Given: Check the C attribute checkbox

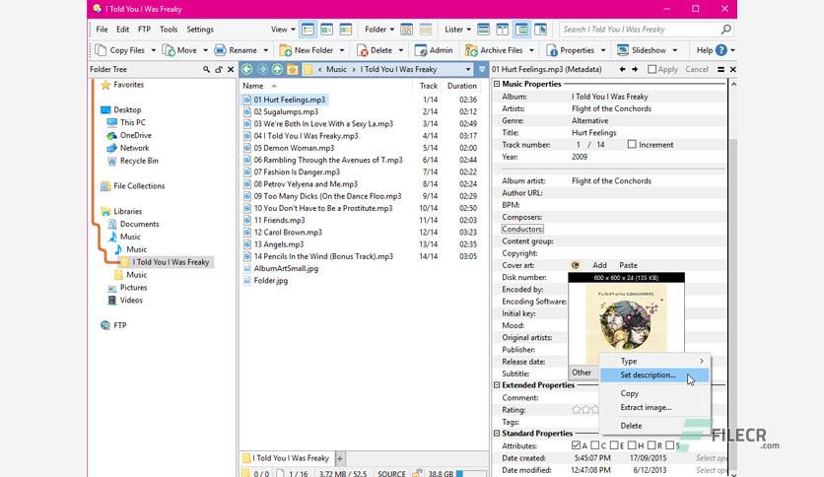Looking at the screenshot, I should tap(595, 445).
